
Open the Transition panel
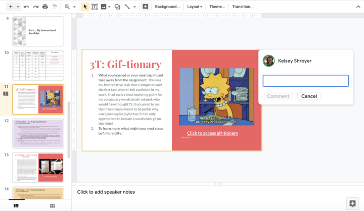243,7
